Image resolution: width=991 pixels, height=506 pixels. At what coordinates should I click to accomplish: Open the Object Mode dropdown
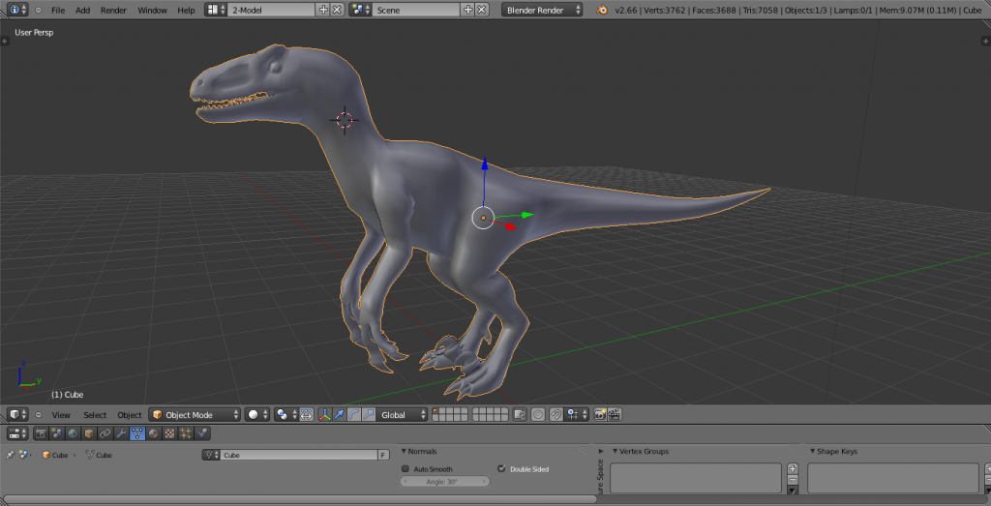[195, 414]
